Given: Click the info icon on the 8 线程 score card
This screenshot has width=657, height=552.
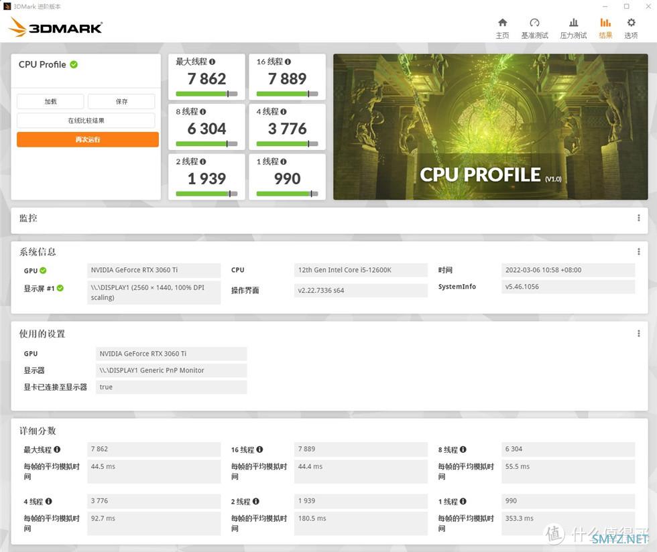Looking at the screenshot, I should [202, 112].
